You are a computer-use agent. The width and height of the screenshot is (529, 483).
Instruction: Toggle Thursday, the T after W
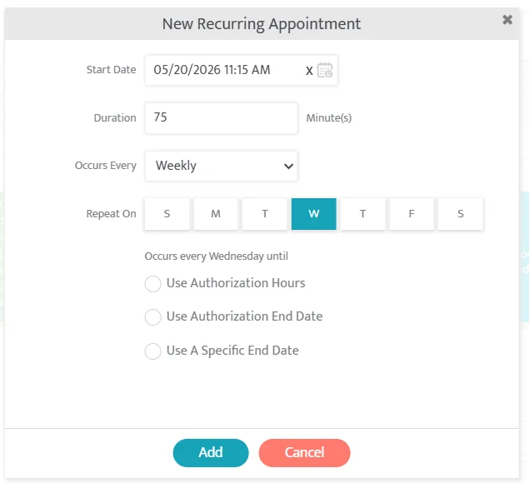362,214
